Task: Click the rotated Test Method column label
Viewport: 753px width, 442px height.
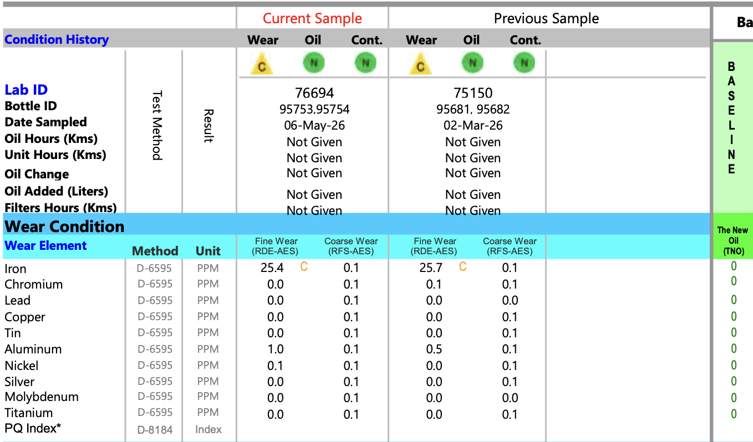Action: [157, 125]
